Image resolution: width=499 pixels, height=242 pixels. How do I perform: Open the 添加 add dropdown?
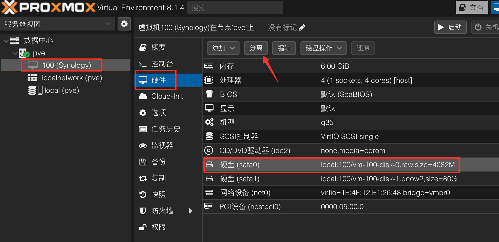tap(223, 48)
